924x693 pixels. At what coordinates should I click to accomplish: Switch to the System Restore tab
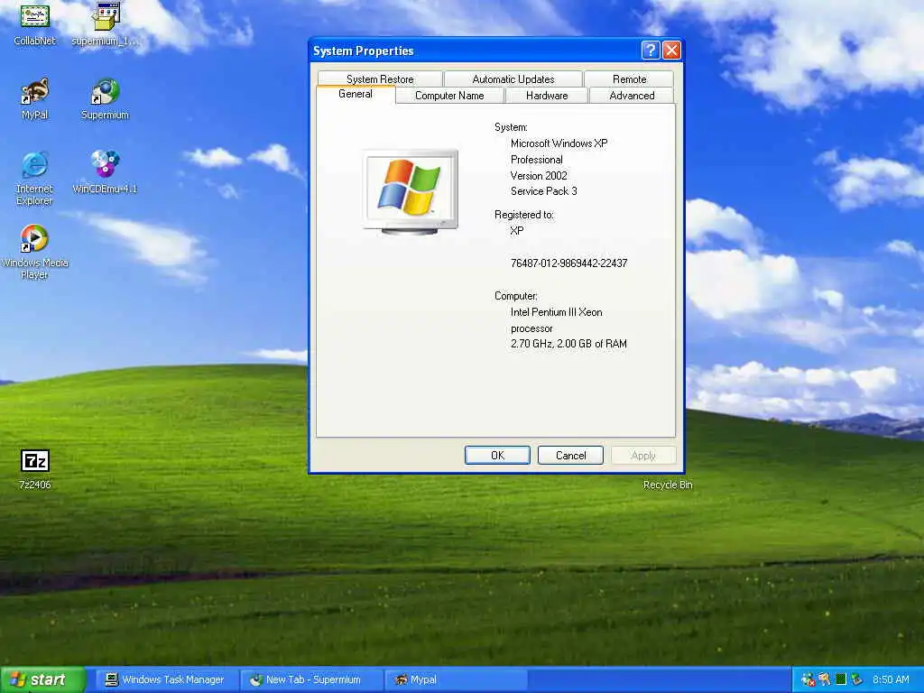coord(380,79)
